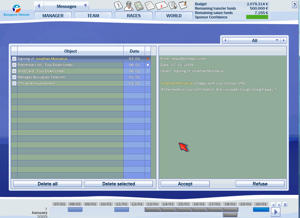
Task: Advance to next day with play arrow
Action: click(x=275, y=212)
